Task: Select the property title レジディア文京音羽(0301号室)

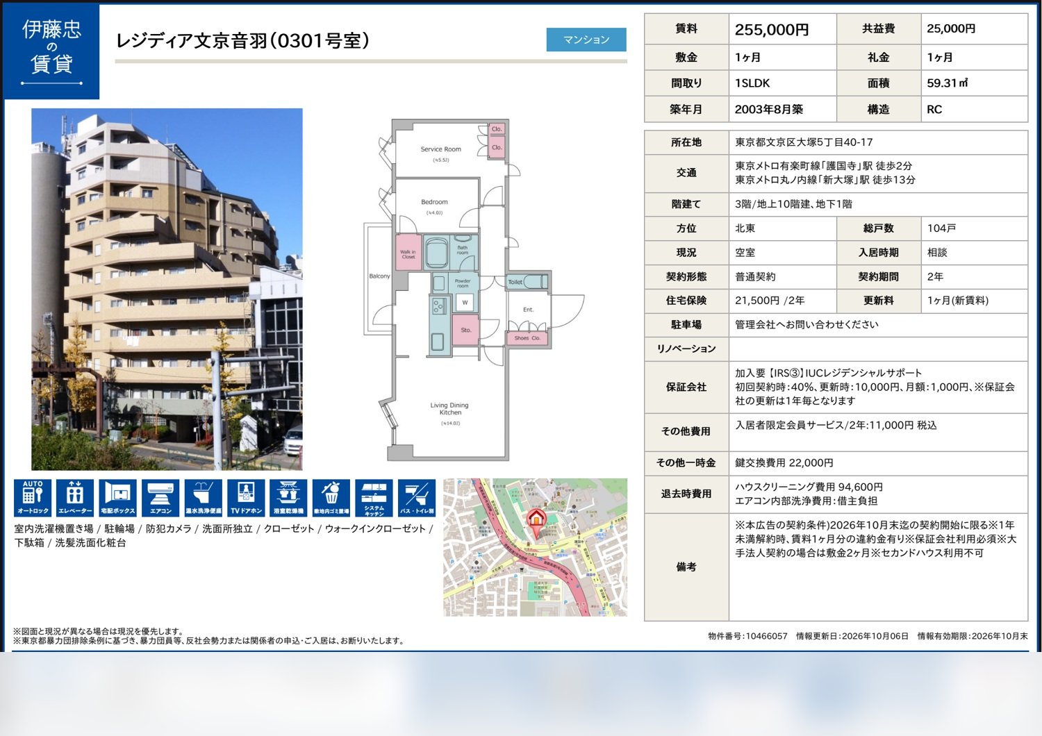Action: (242, 41)
